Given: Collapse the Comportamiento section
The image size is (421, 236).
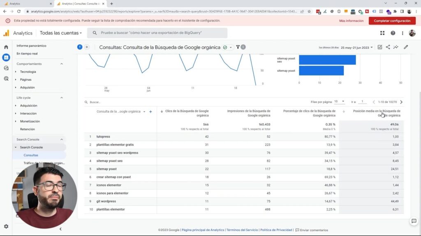Looking at the screenshot, I should click(x=62, y=64).
